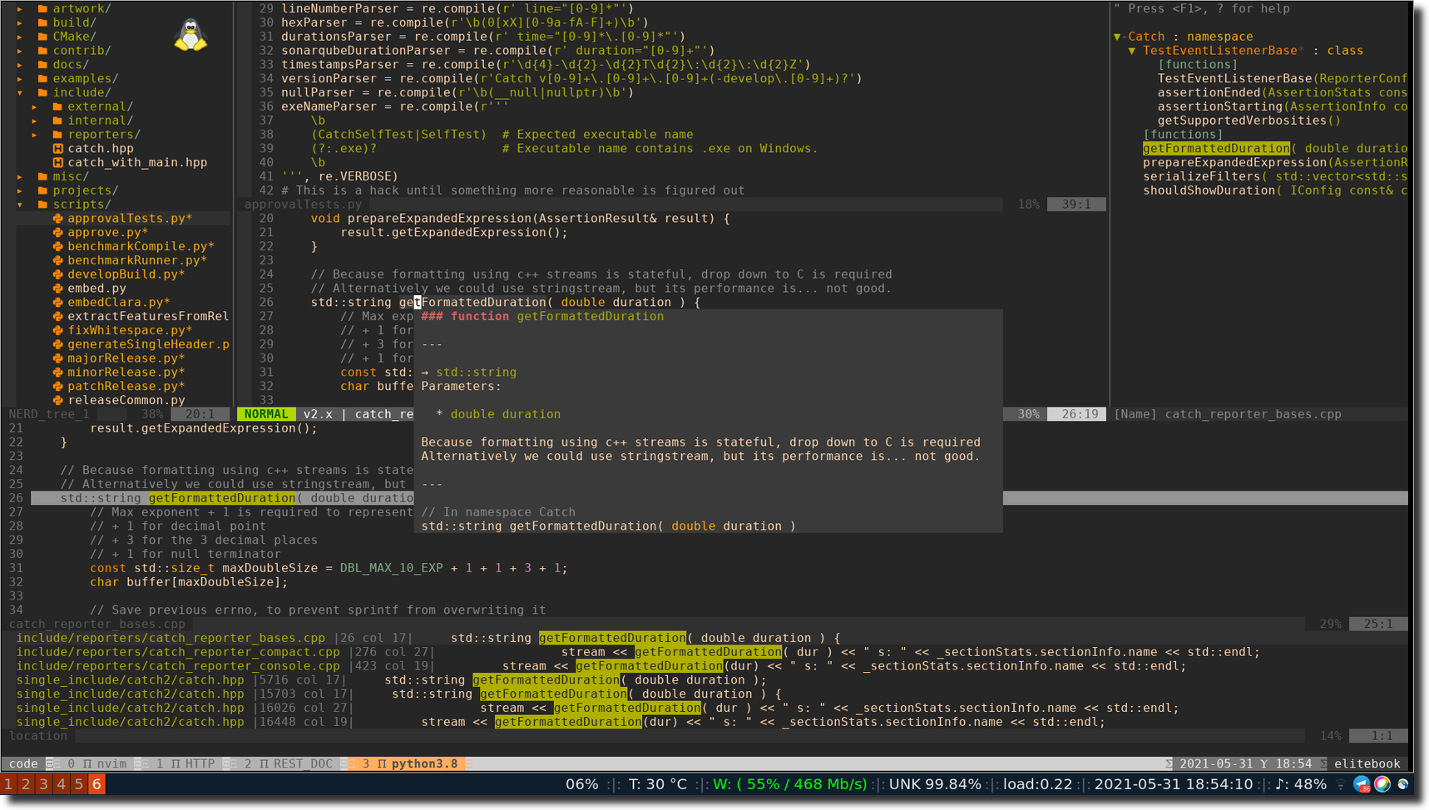Click the "elitebook" hostname in tmux bar
This screenshot has width=1429, height=810.
(1367, 763)
